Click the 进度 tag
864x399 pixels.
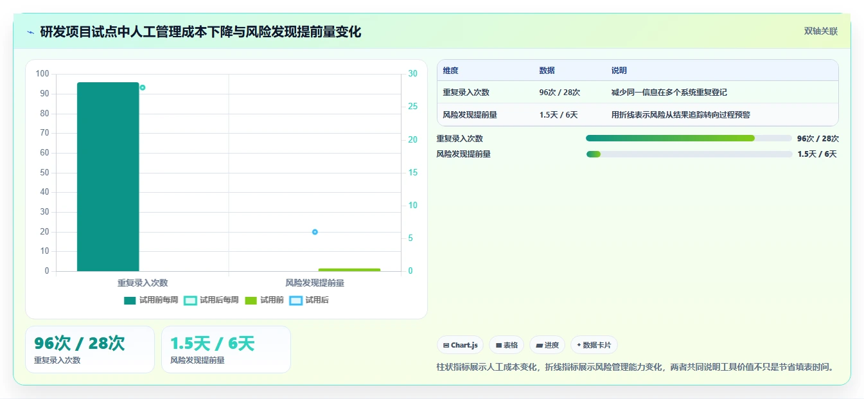[x=547, y=345]
